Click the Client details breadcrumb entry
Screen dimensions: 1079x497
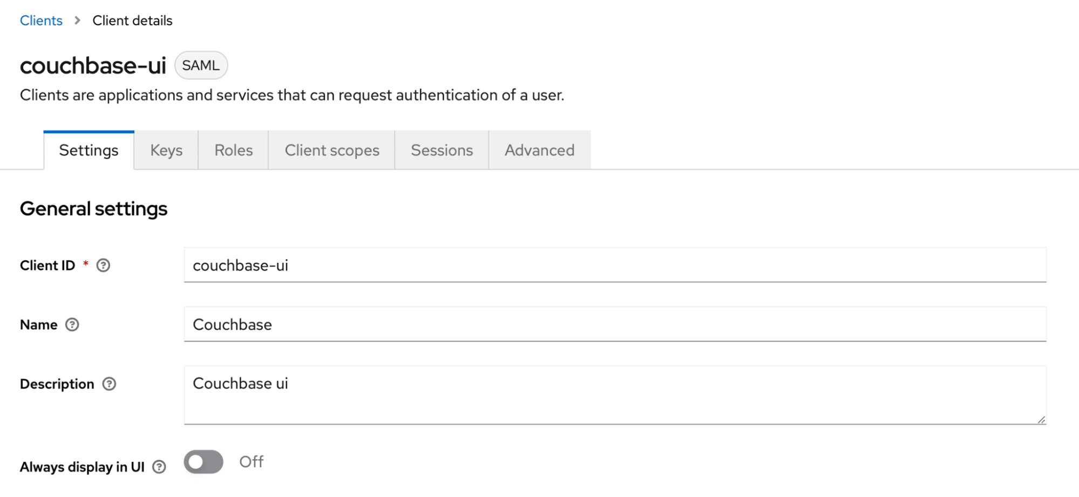tap(132, 20)
